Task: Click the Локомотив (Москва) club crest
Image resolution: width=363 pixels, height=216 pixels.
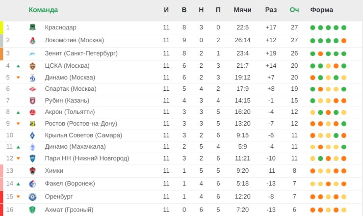Action: point(33,41)
